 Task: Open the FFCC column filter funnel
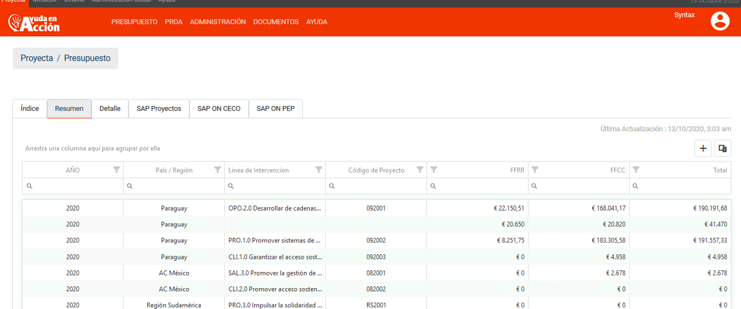[535, 170]
